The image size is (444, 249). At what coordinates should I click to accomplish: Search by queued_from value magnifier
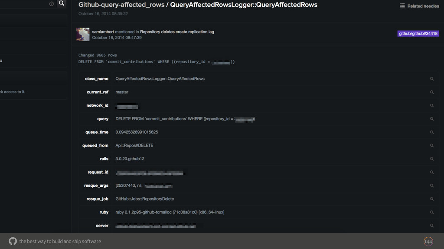[431, 145]
